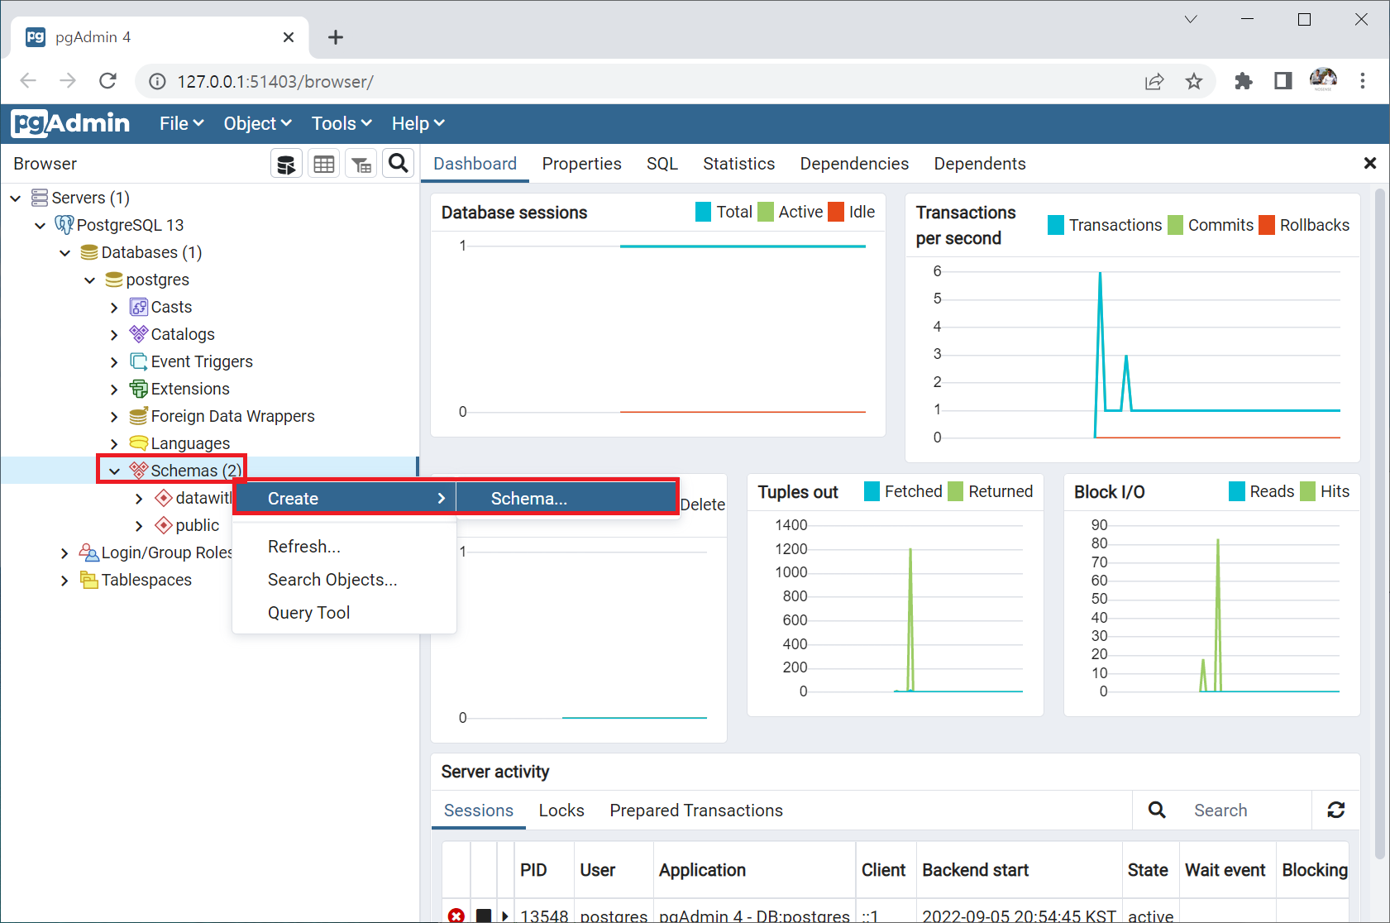Viewport: 1390px width, 923px height.
Task: Click the Catalogs node icon
Action: tap(139, 334)
